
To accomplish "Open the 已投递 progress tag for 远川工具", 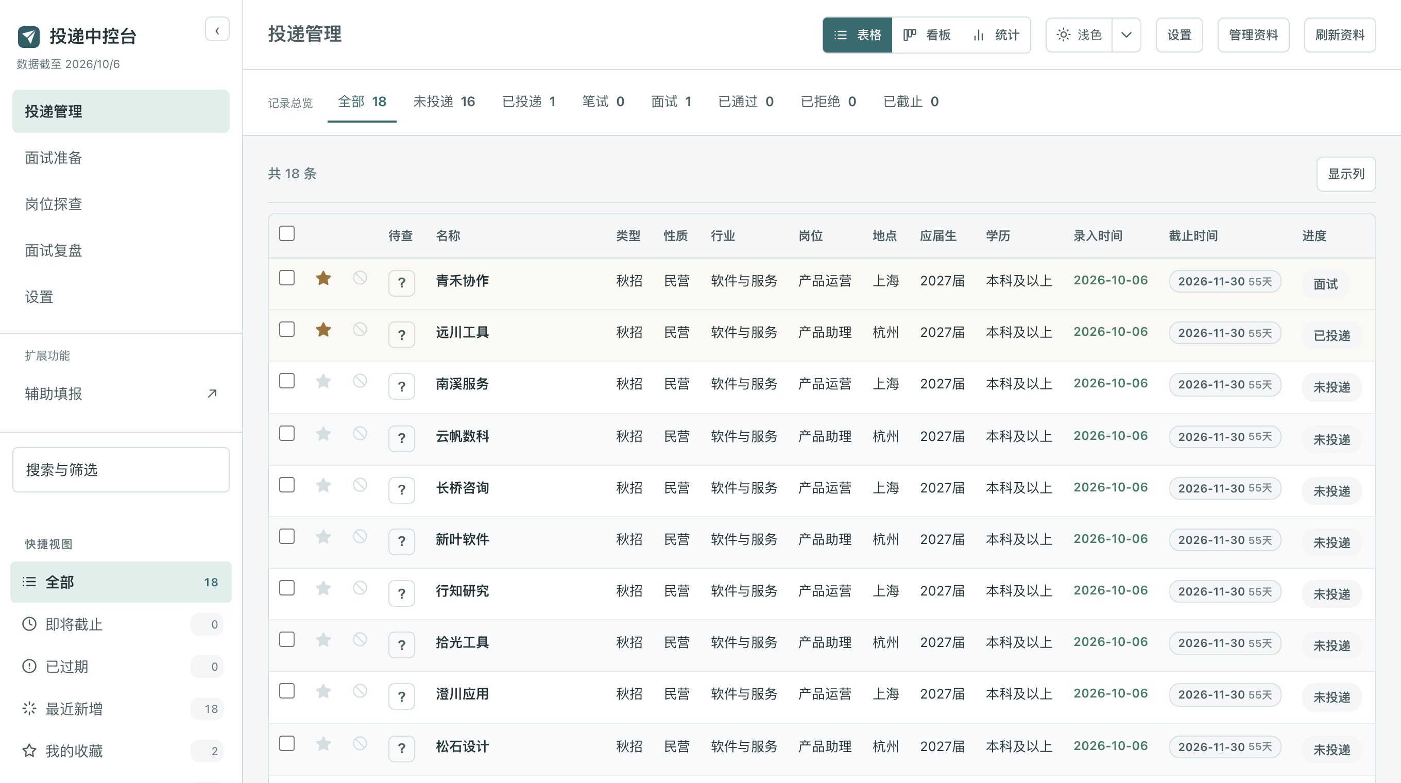I will point(1332,335).
